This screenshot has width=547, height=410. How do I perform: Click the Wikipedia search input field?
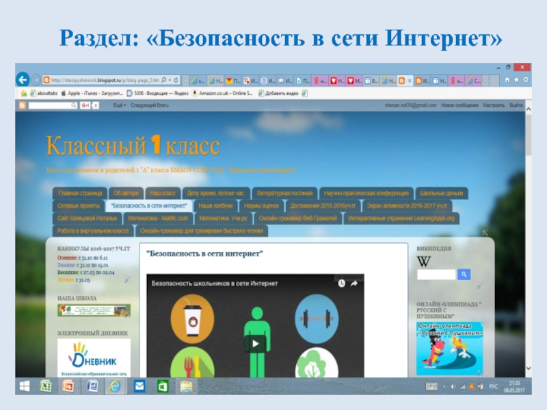[436, 275]
